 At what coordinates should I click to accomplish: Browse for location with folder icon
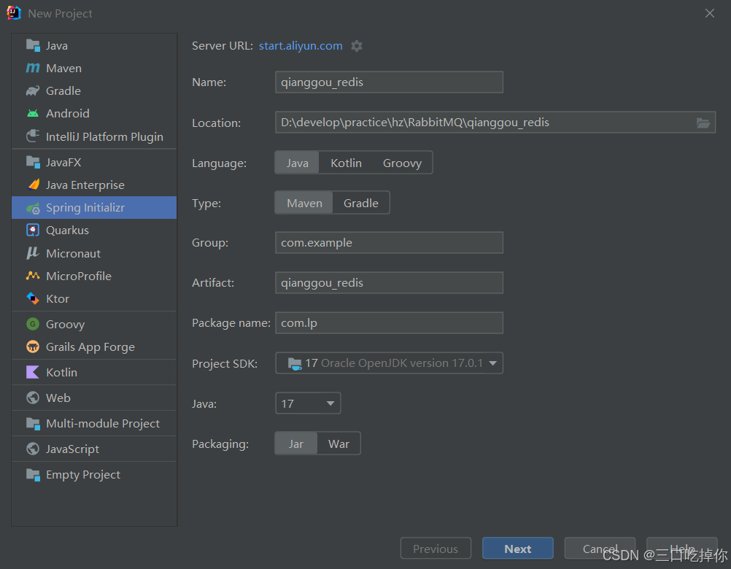703,123
